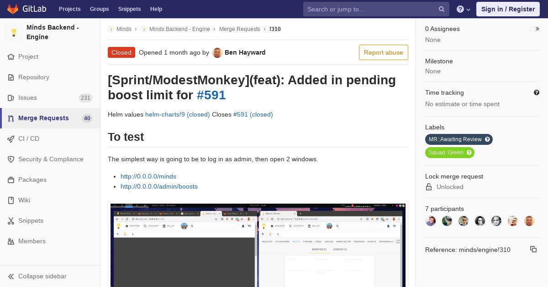Click the Repository file icon
This screenshot has height=287, width=548.
pyautogui.click(x=11, y=77)
